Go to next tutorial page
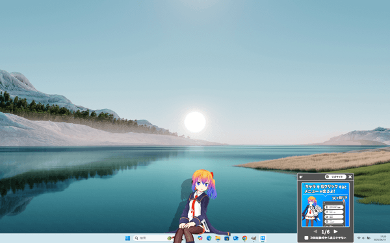Viewport: 390px width, 243px height. click(335, 231)
